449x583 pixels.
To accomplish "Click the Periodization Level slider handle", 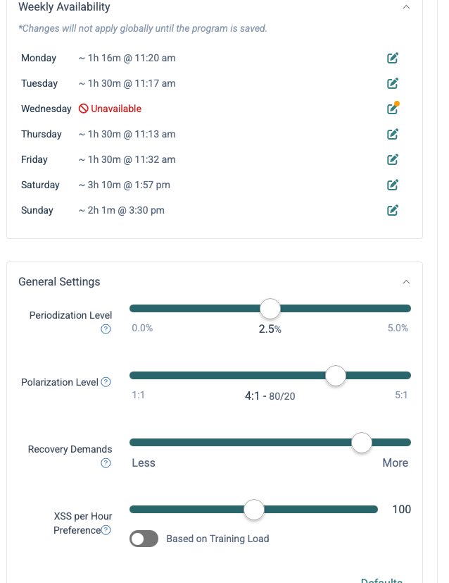I will 270,308.
